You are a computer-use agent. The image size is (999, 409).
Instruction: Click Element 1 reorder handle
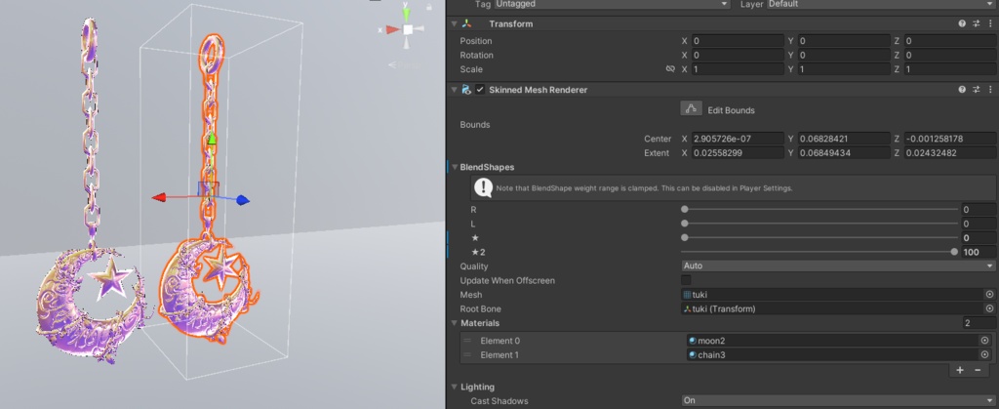coord(467,355)
